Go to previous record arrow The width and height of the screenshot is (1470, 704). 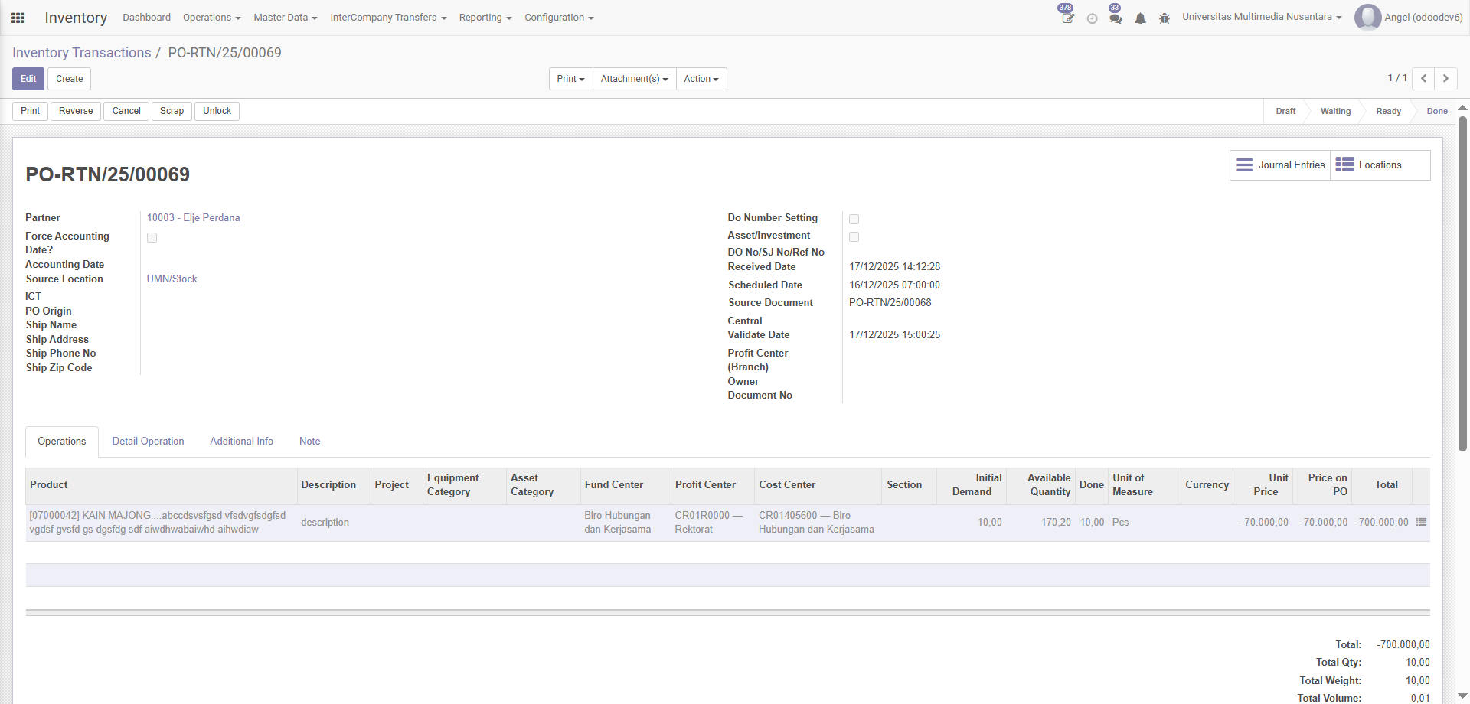[x=1423, y=79]
